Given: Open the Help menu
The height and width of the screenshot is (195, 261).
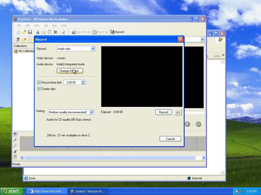Looking at the screenshot, I should [64, 26].
